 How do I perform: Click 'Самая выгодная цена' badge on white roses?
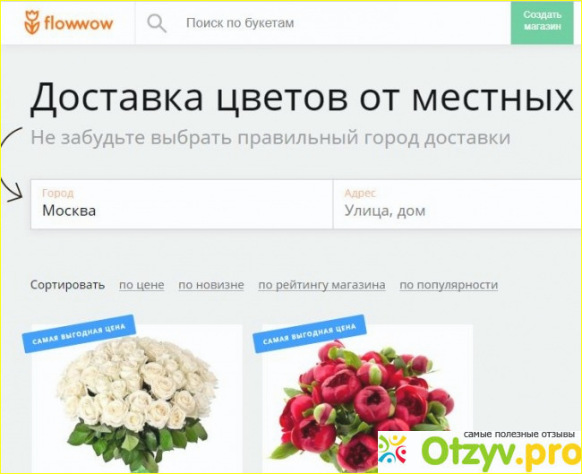tap(79, 333)
